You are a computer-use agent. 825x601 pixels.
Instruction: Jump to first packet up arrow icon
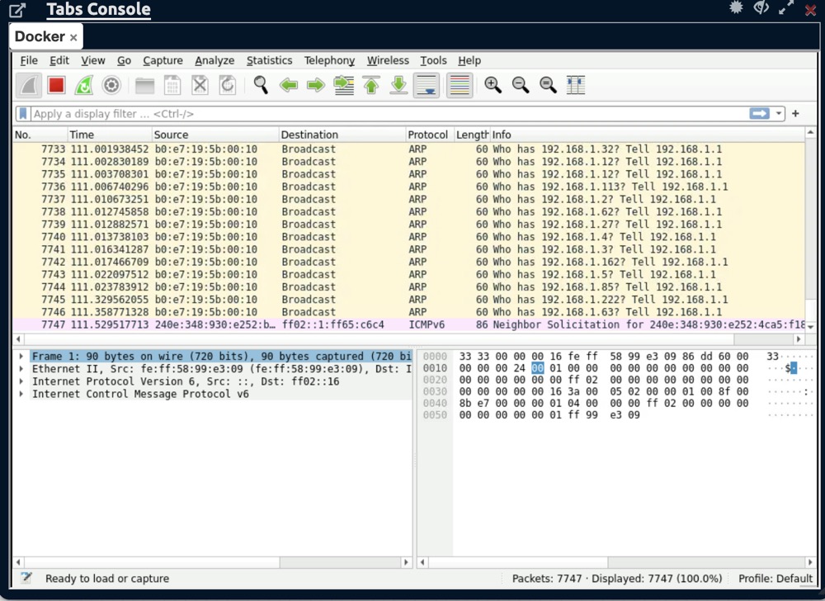click(371, 85)
